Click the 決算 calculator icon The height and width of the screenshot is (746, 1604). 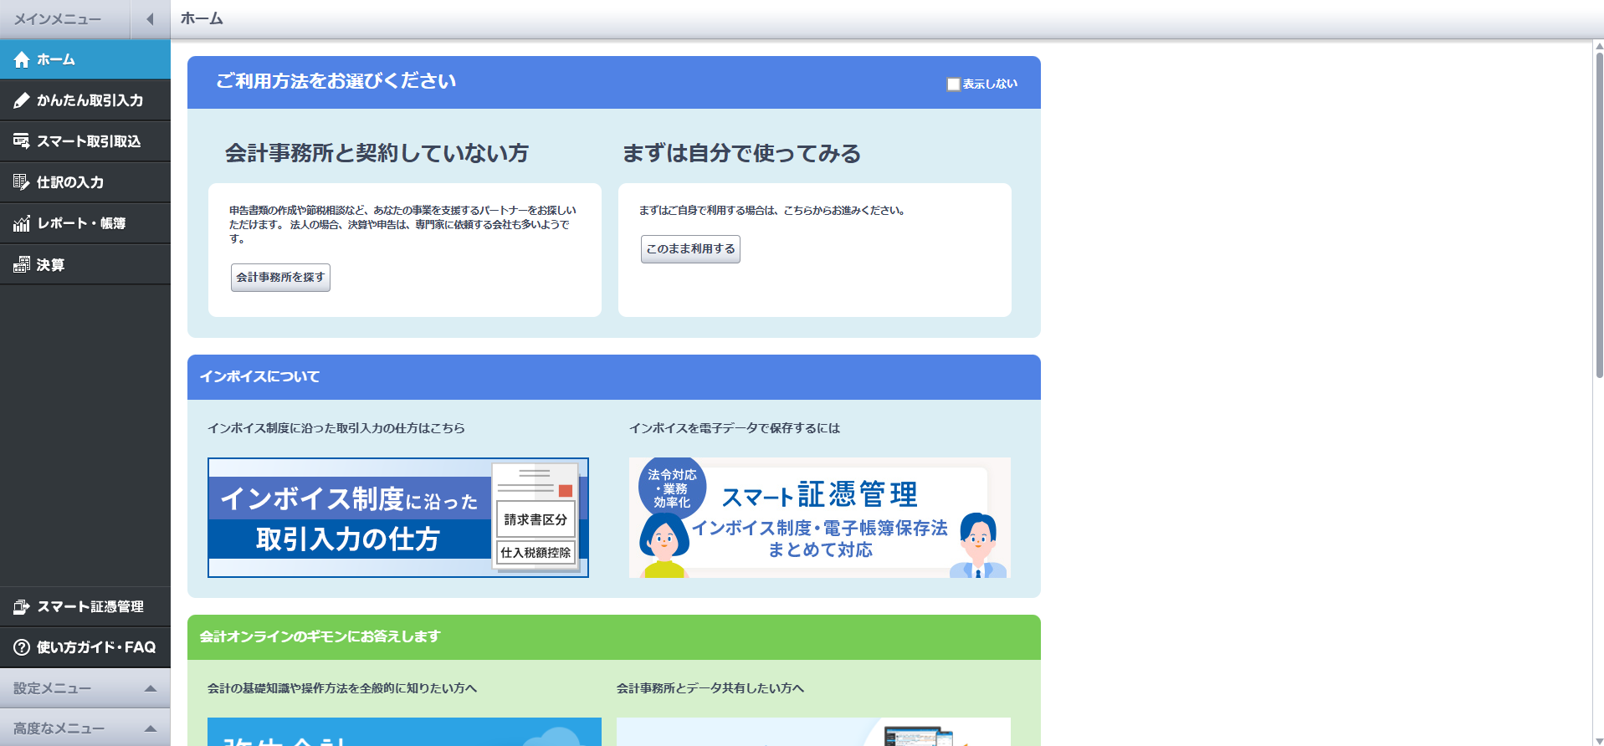pos(22,265)
